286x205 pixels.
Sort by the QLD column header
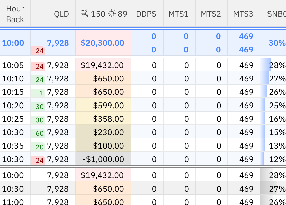point(61,14)
